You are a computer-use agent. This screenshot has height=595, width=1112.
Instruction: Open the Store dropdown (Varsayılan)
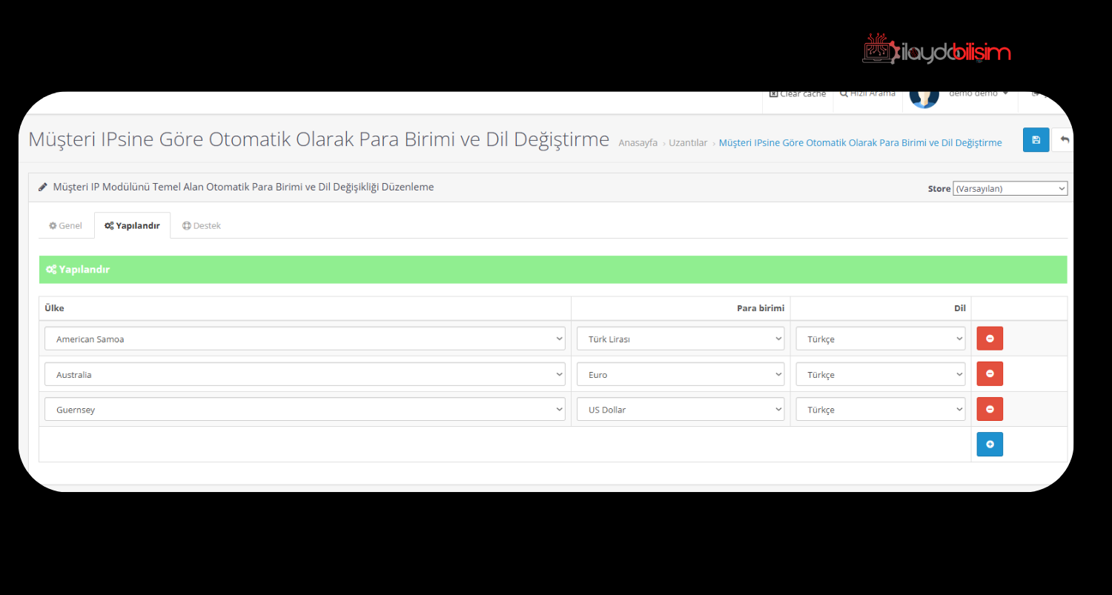click(x=1010, y=188)
